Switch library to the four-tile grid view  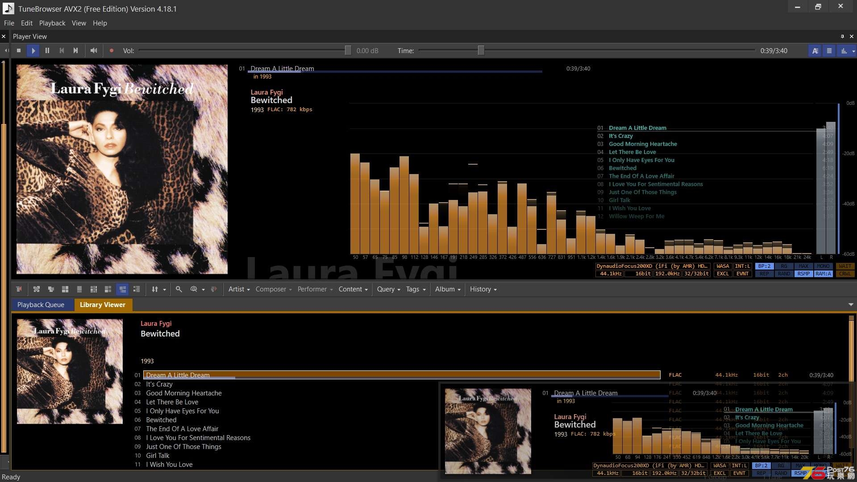[65, 289]
